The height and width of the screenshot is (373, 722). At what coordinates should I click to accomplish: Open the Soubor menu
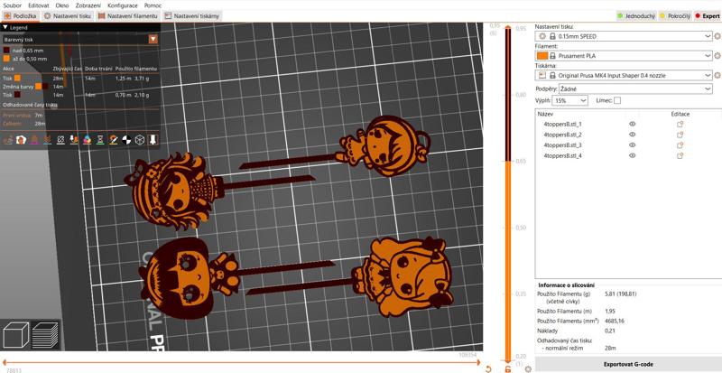[x=12, y=5]
